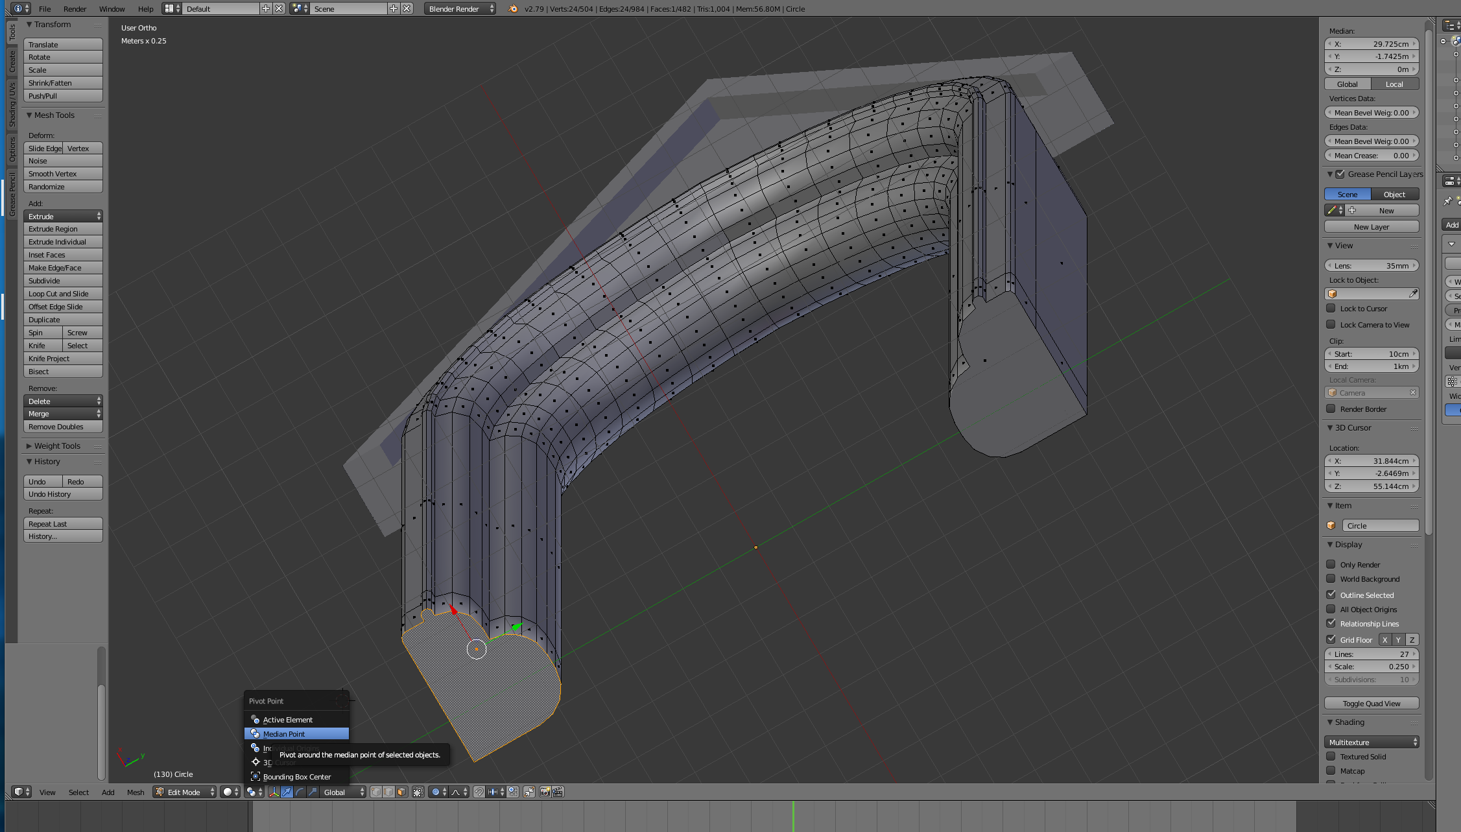Uncheck Relationship Lines option

click(x=1331, y=623)
